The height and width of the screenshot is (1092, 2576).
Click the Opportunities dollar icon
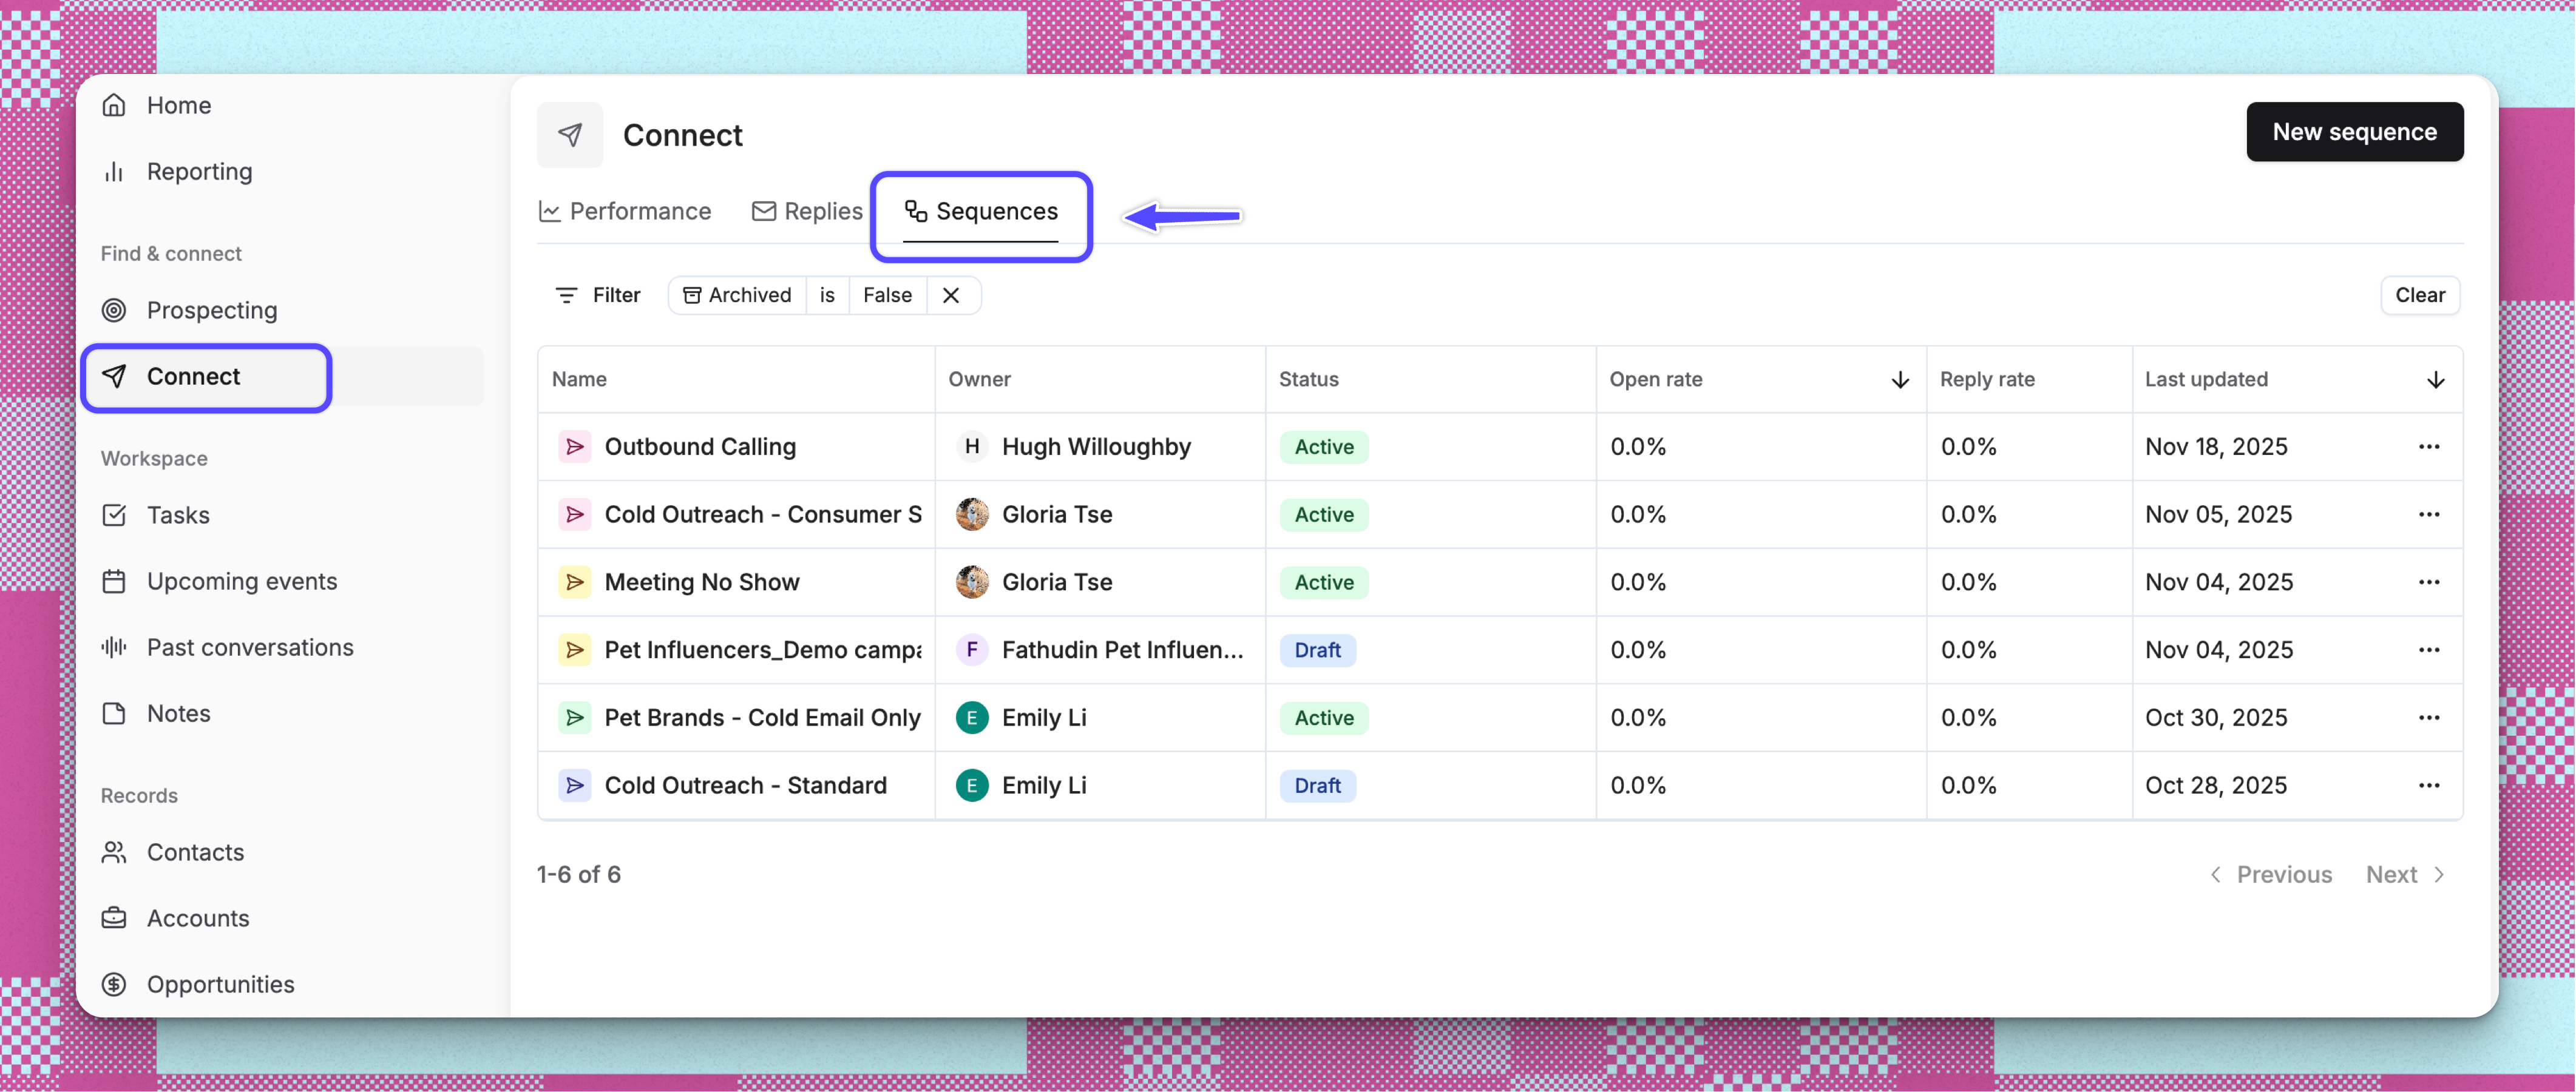point(114,984)
